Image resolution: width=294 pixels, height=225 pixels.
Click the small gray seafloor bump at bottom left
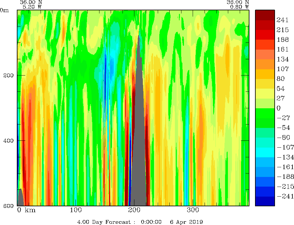[x=21, y=198]
